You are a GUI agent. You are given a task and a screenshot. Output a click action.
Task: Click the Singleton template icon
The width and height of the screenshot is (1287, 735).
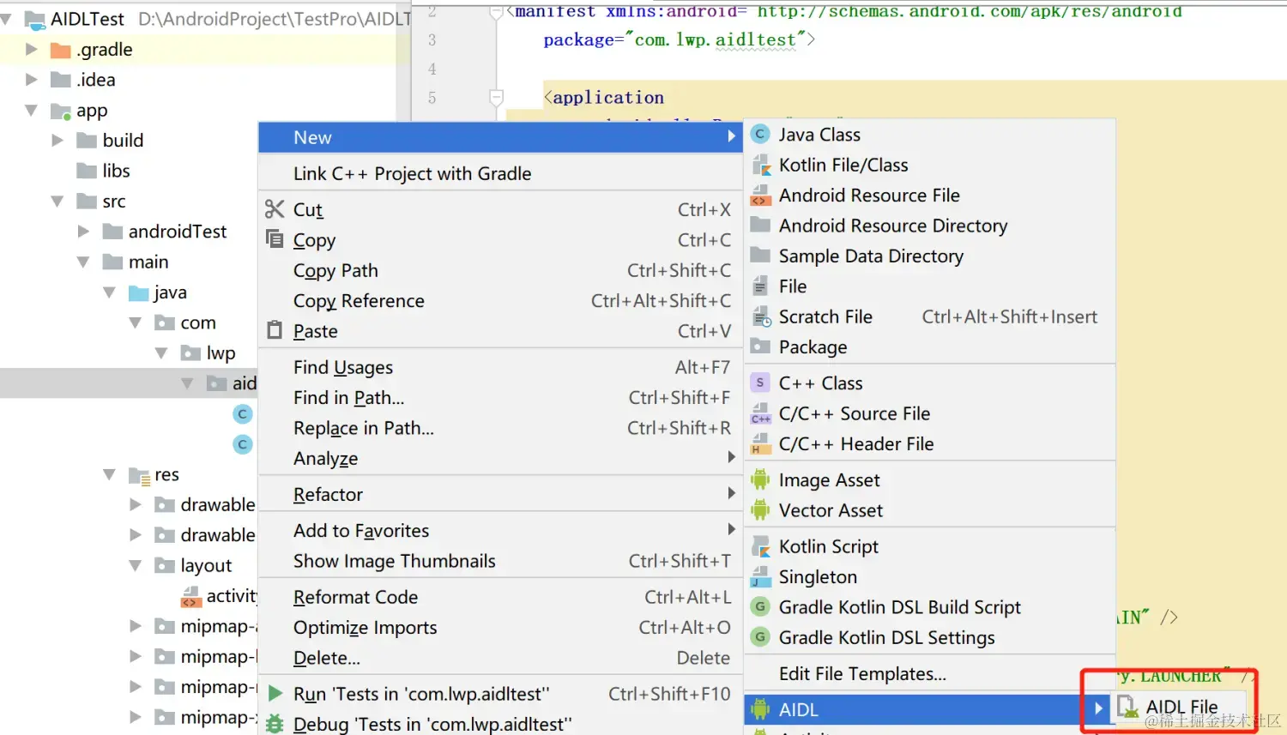760,577
